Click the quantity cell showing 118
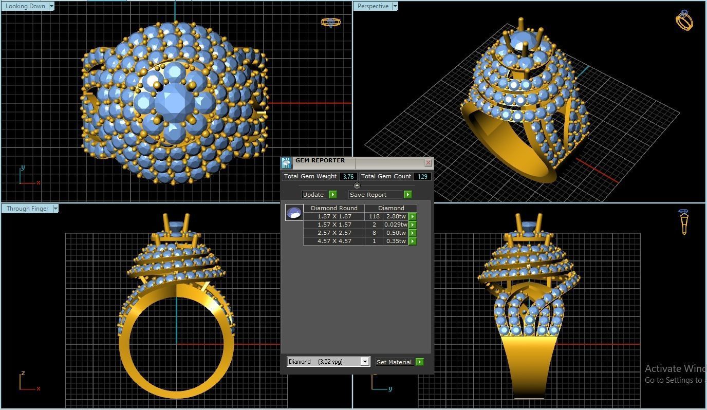Viewport: 707px width, 410px height. click(x=374, y=216)
